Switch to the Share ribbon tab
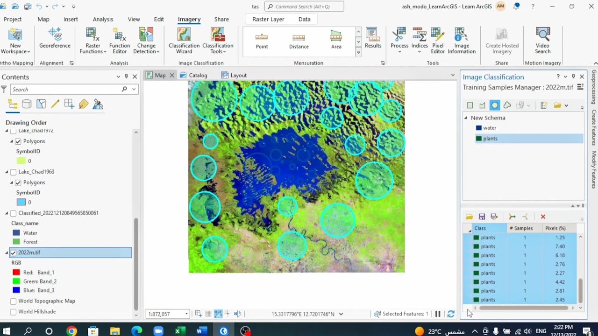 click(221, 19)
